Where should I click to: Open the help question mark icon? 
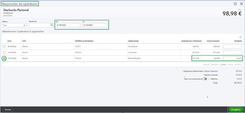235,4
